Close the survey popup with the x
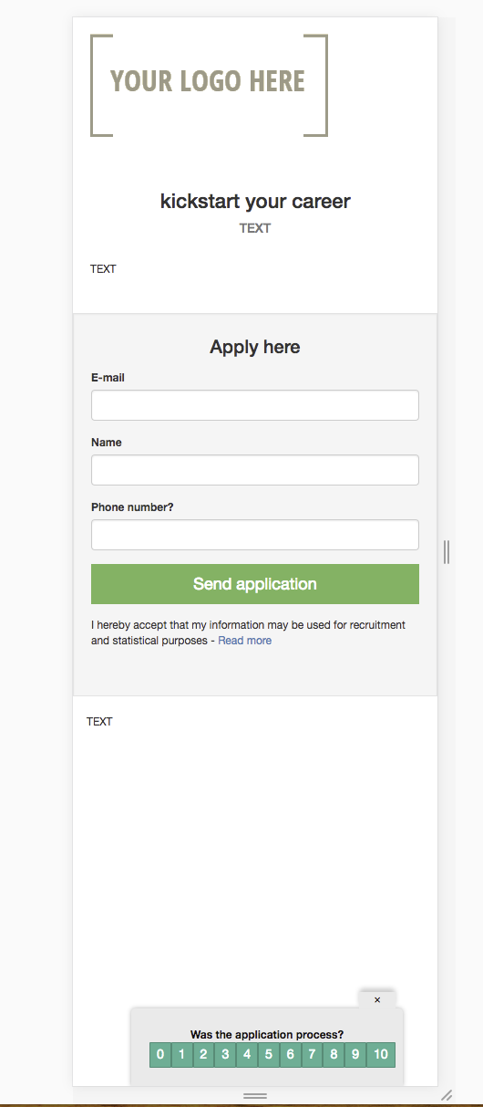Screen dimensions: 483x1107 coord(377,1000)
